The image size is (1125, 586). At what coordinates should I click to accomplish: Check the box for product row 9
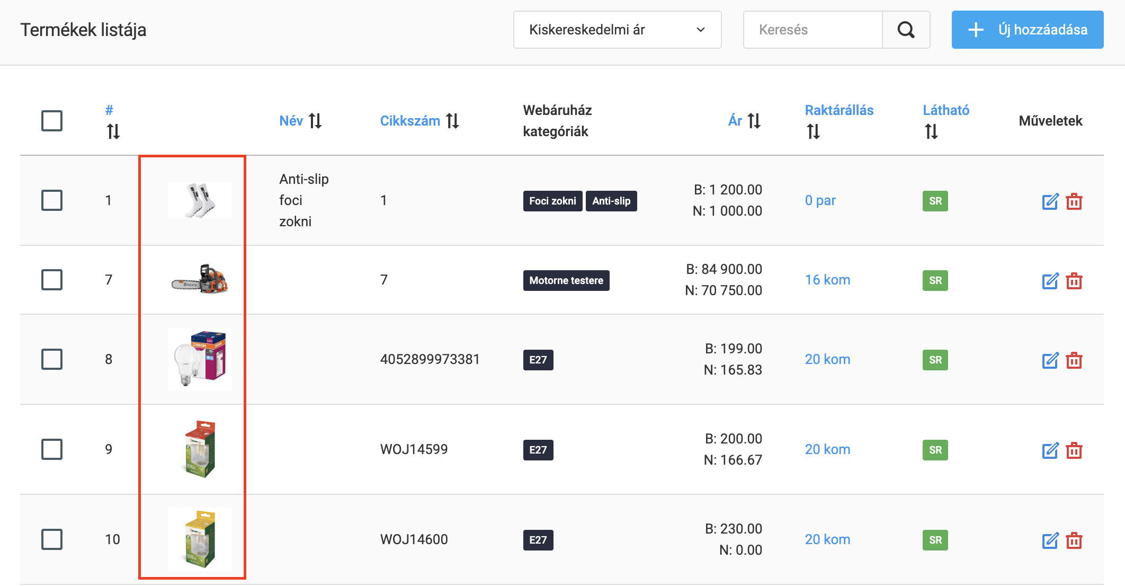point(52,449)
